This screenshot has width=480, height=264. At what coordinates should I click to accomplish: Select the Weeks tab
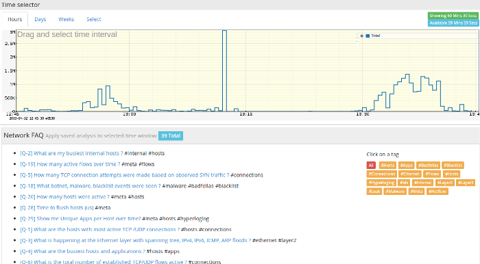point(66,19)
